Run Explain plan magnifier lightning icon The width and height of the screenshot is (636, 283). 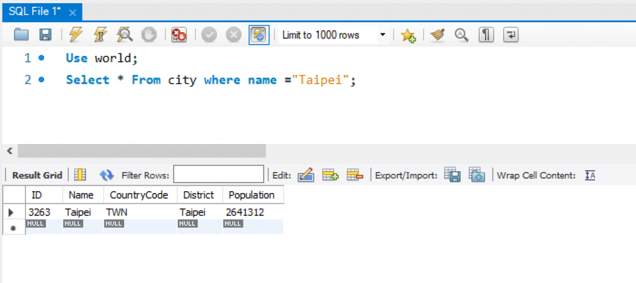(124, 35)
